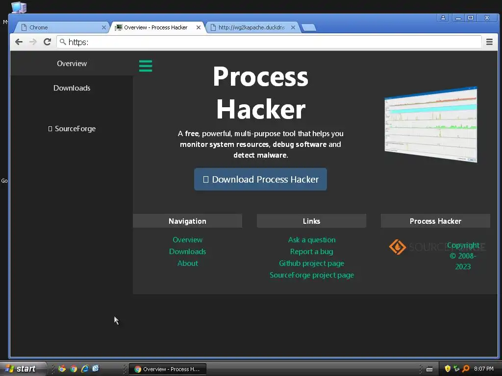Open the Report a bug link
The height and width of the screenshot is (376, 502).
click(311, 251)
